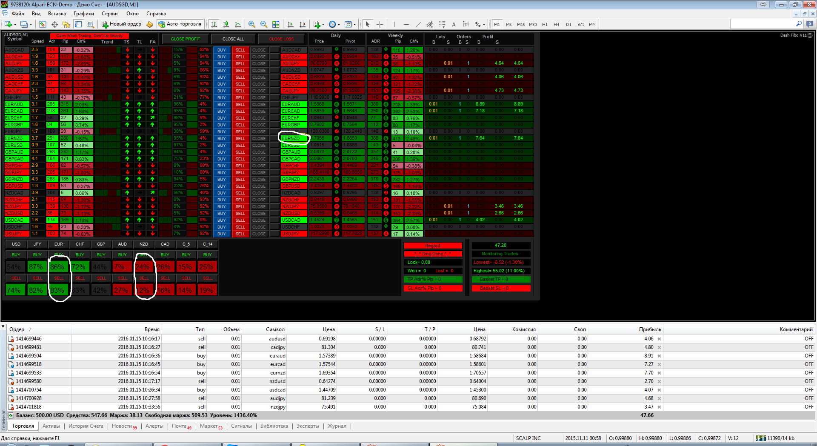
Task: Open the Indicators list icon
Action: click(317, 24)
